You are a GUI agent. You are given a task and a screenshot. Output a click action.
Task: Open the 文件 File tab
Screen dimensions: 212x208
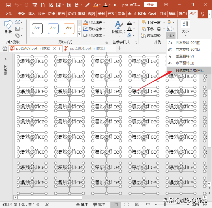(x=8, y=14)
